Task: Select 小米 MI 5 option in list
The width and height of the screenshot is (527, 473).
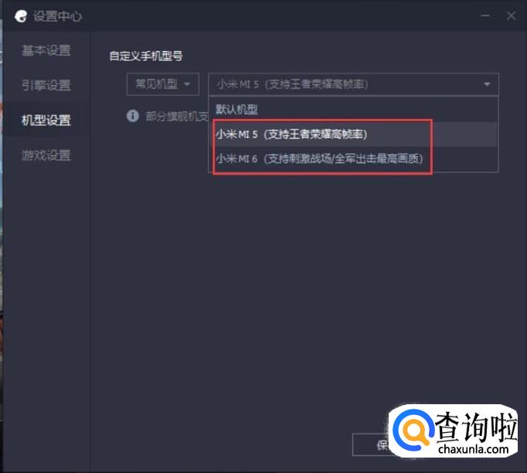Action: pyautogui.click(x=353, y=134)
